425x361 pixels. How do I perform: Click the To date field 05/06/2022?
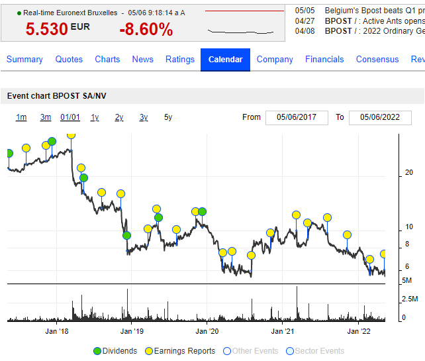coord(380,118)
